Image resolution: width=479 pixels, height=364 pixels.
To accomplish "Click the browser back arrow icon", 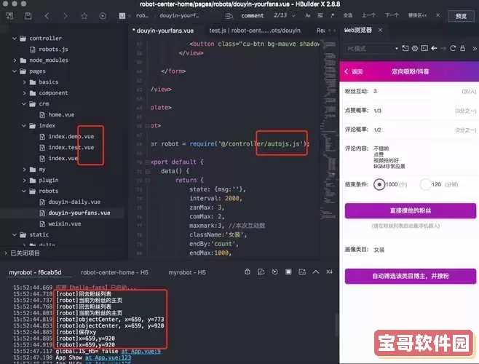I will click(434, 48).
